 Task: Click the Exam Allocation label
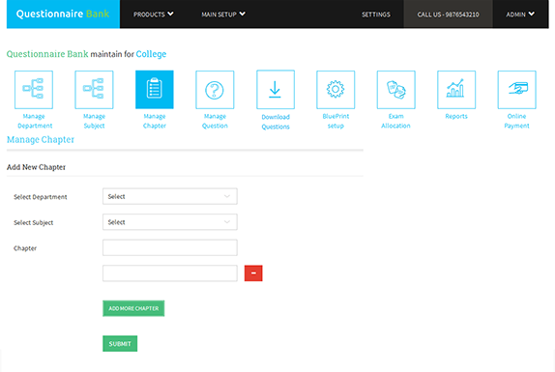point(395,121)
